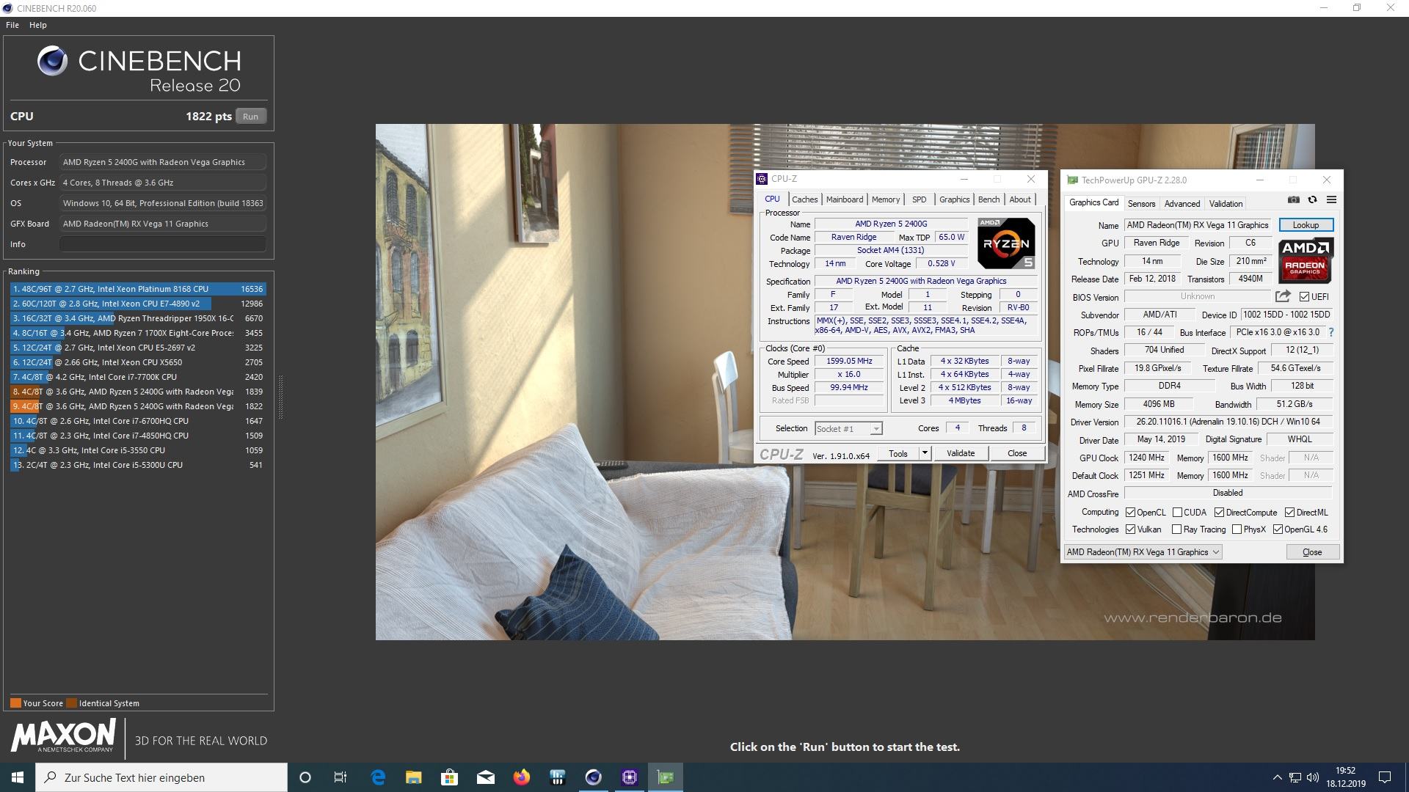
Task: Toggle the Vulkan checkbox
Action: tap(1130, 529)
